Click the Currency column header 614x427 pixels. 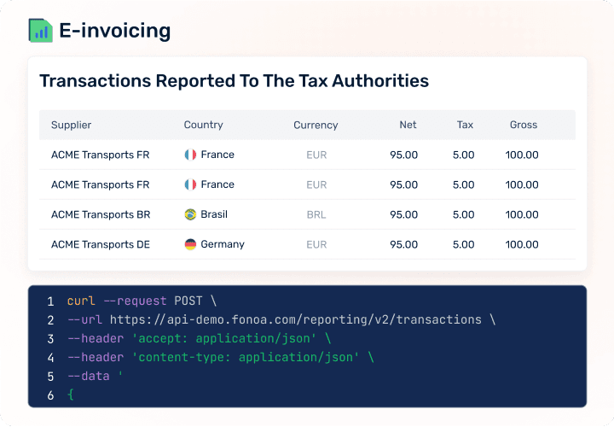pos(316,125)
